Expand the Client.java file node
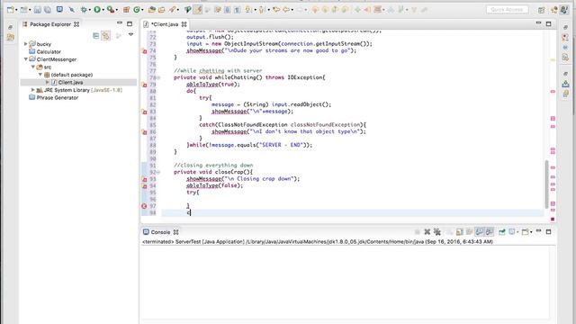The height and width of the screenshot is (324, 576). point(48,82)
